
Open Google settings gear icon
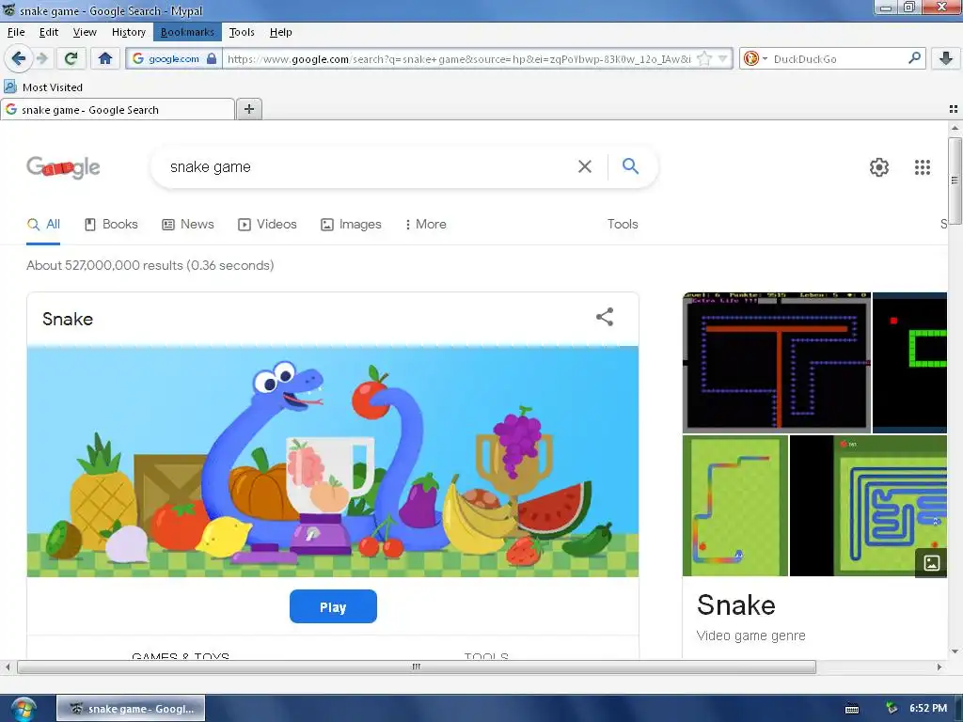[x=879, y=167]
